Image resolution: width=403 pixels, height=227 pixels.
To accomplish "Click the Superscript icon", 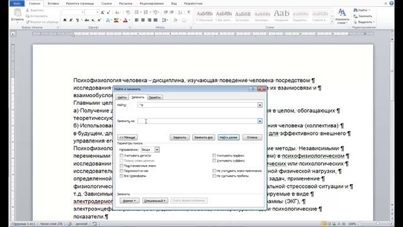I will click(x=99, y=20).
